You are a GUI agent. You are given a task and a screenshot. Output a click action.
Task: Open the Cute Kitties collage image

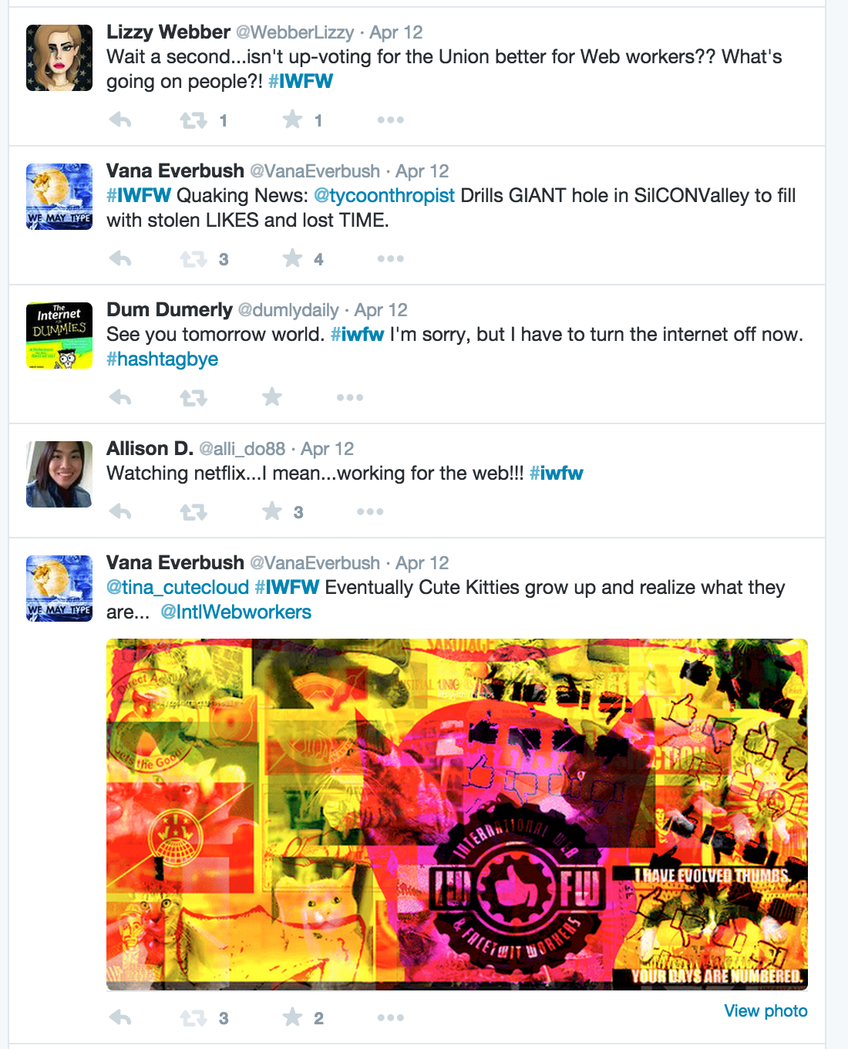(457, 814)
